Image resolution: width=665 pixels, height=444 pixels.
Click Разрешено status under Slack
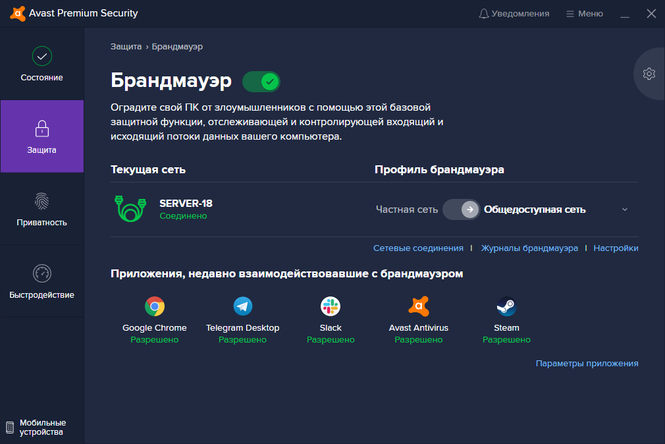pyautogui.click(x=331, y=339)
